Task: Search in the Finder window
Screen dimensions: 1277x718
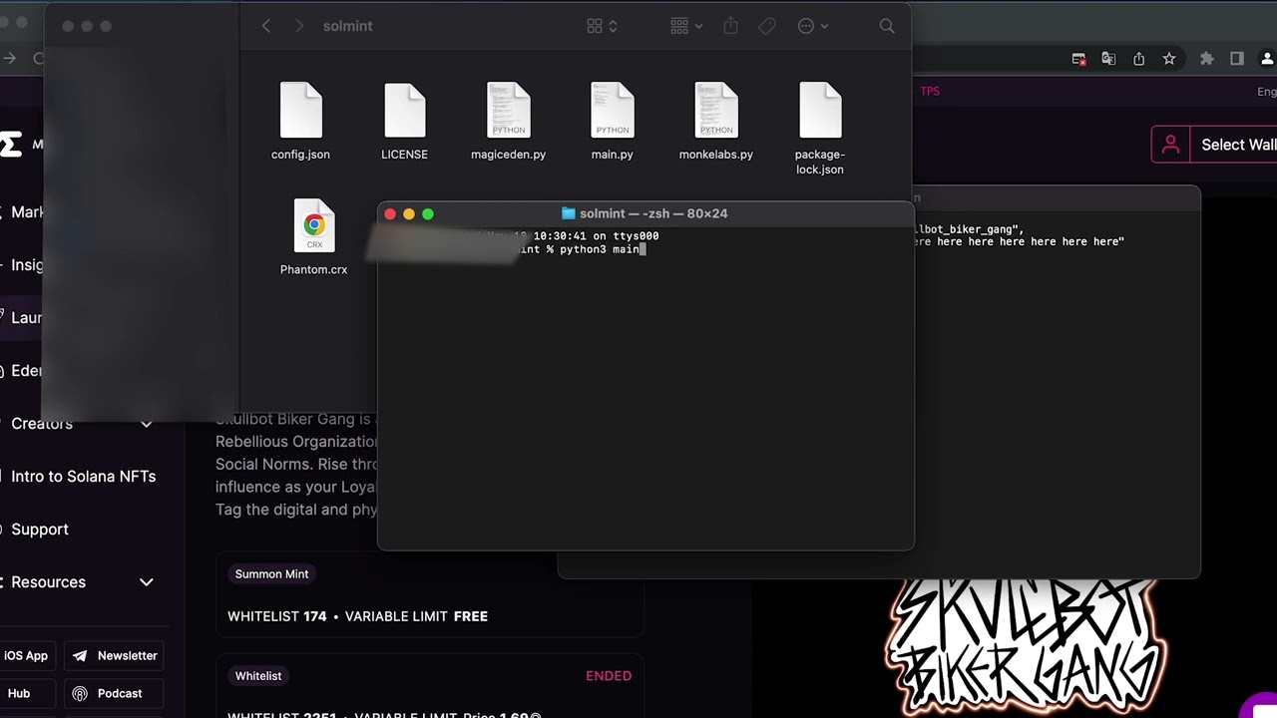Action: click(x=887, y=26)
